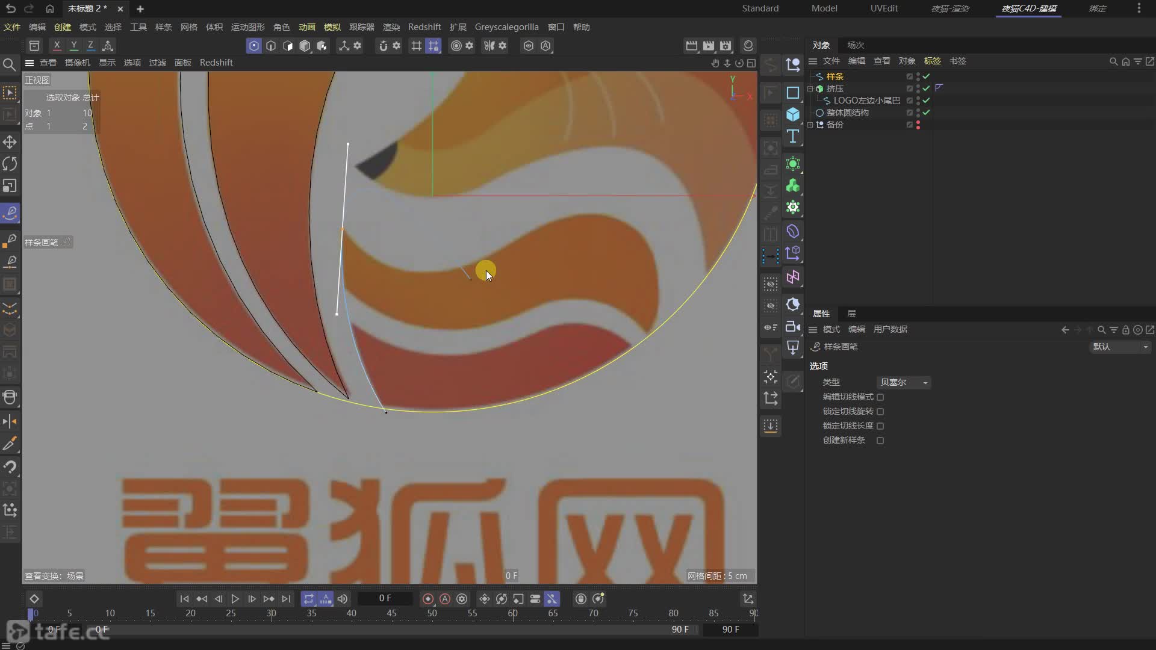Screen dimensions: 1156x650
Task: Expand the 挤压 object tree node
Action: 810,88
